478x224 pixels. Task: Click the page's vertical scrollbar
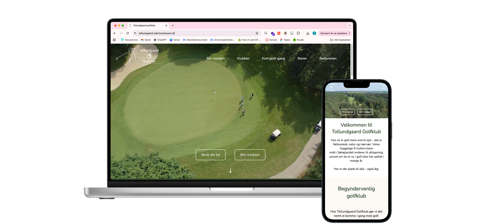(x=352, y=111)
